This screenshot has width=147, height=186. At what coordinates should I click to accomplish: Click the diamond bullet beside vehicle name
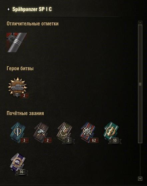pyautogui.click(x=8, y=9)
